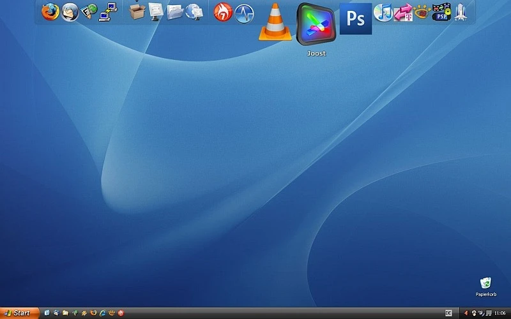
Task: Open the Joost application
Action: pyautogui.click(x=316, y=26)
